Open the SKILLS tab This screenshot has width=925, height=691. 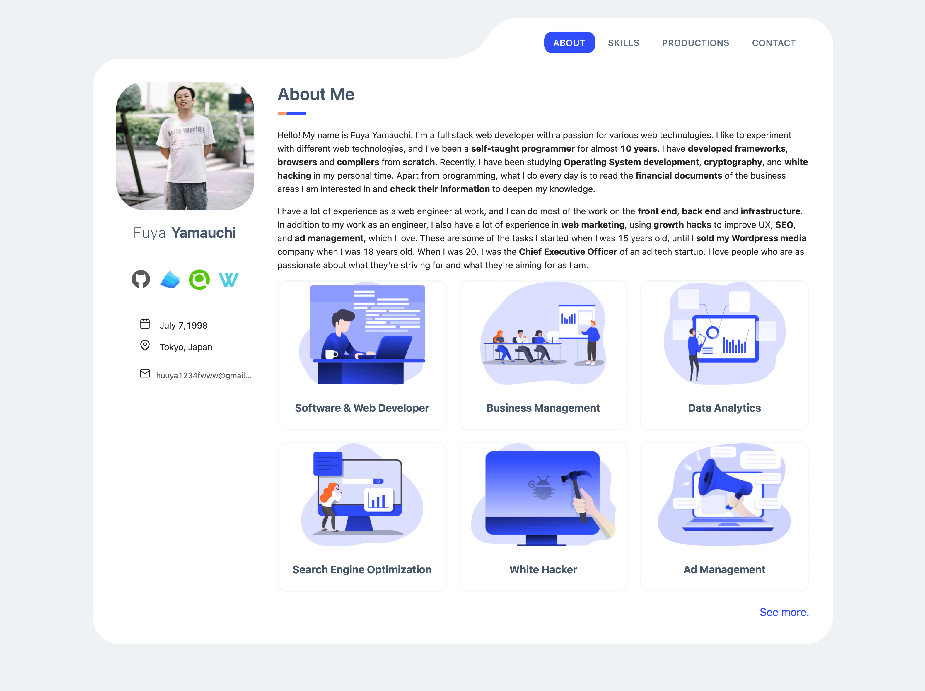(x=624, y=43)
